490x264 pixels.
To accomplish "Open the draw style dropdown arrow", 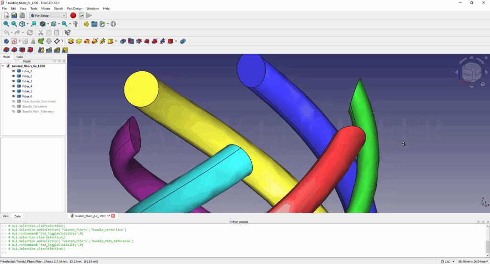I will click(48, 24).
